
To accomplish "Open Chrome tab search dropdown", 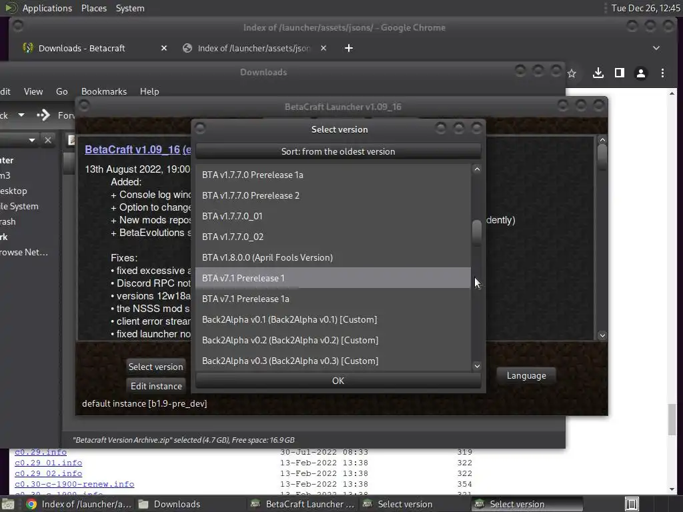I will coord(656,48).
